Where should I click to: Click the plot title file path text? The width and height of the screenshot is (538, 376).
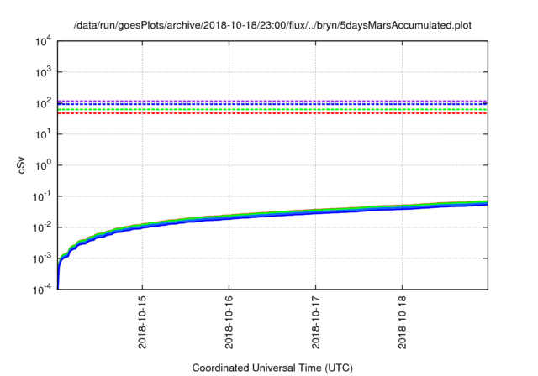[x=272, y=25]
